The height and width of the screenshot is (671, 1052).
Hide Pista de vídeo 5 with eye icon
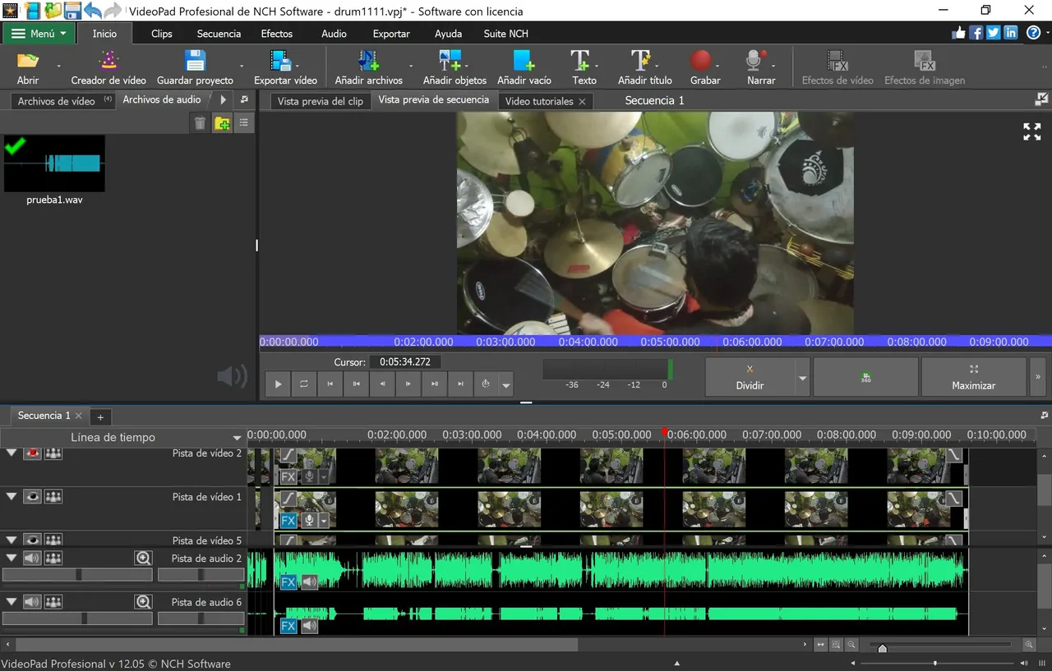[32, 540]
